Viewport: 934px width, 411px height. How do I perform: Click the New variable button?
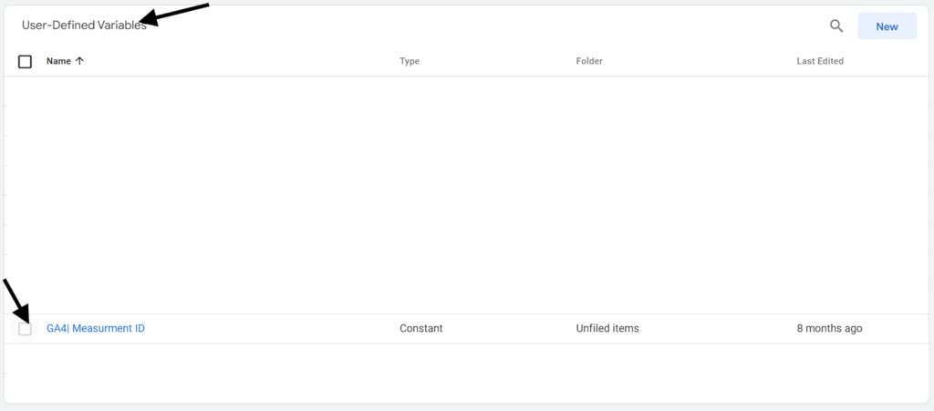[x=887, y=26]
